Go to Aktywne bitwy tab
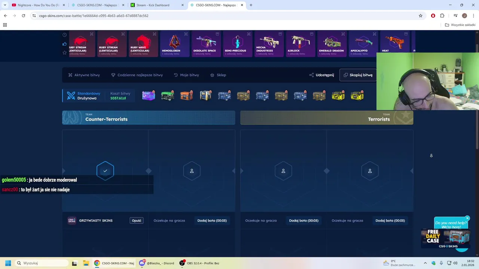Viewport: 479px width, 269px height. coord(84,75)
